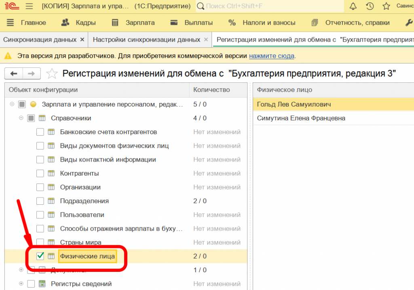Click table icon beside Виды контактной информации
The image size is (414, 290).
point(51,160)
